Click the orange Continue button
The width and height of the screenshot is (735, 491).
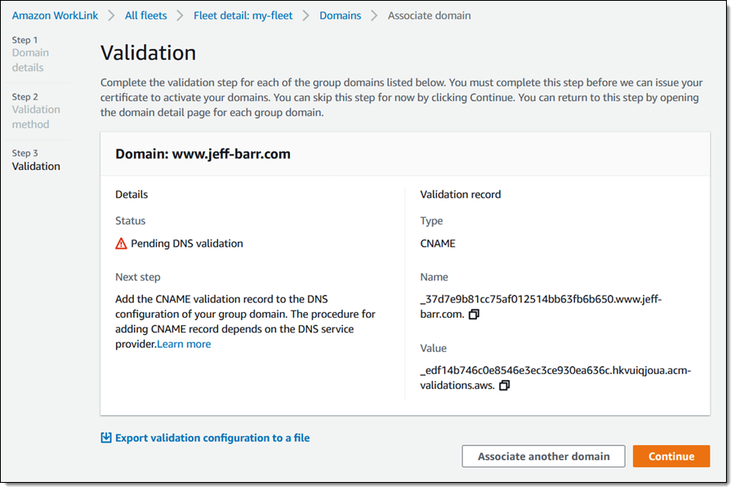coord(670,457)
